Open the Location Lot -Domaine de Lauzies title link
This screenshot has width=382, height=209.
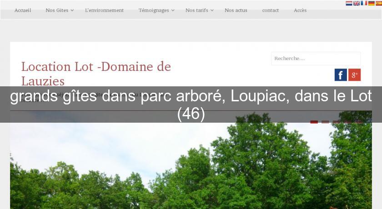click(96, 74)
